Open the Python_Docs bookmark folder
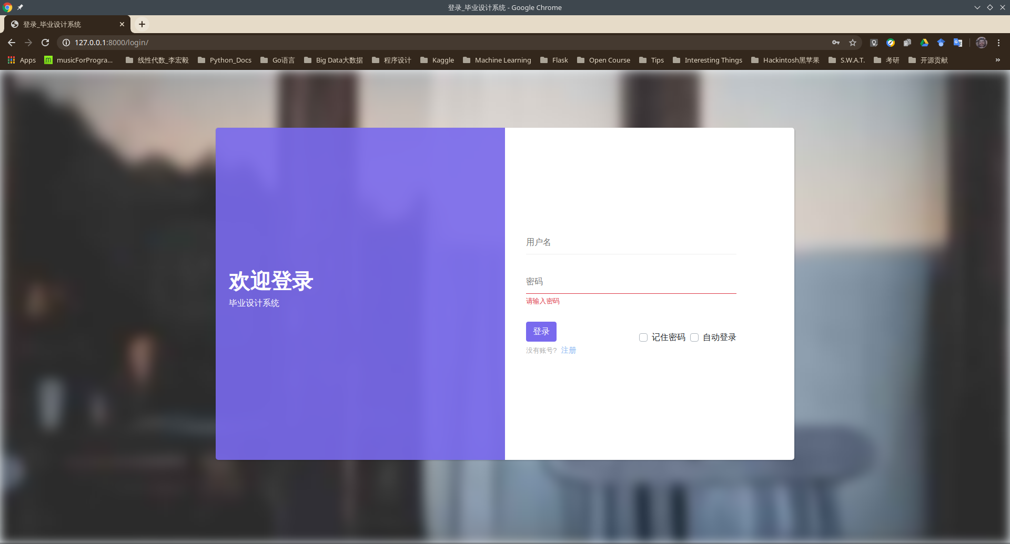Image resolution: width=1010 pixels, height=544 pixels. click(225, 60)
